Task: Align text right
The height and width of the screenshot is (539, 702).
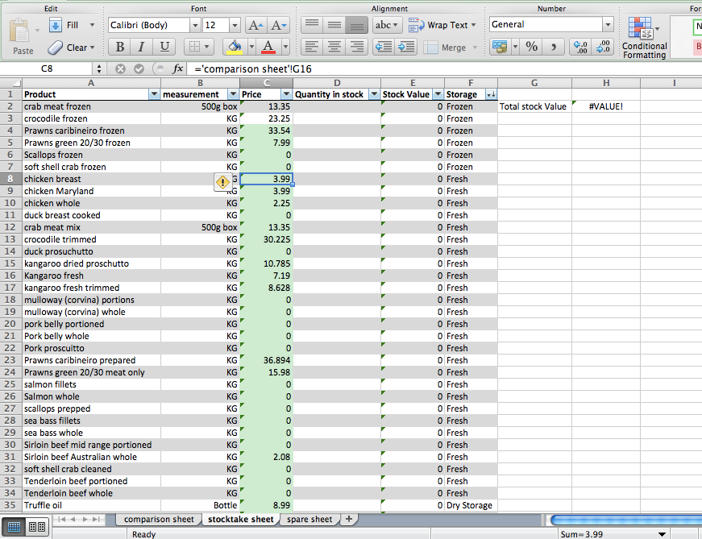Action: click(x=356, y=47)
